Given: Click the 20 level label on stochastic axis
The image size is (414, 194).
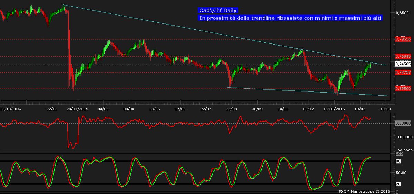Looking at the screenshot, I should (398, 184).
